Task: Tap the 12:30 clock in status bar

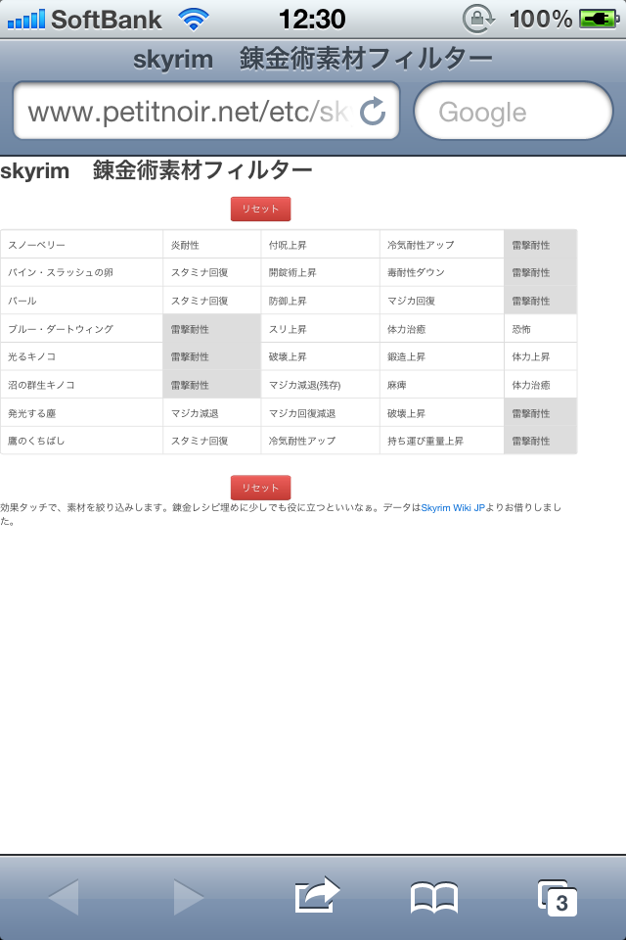Action: coord(312,20)
